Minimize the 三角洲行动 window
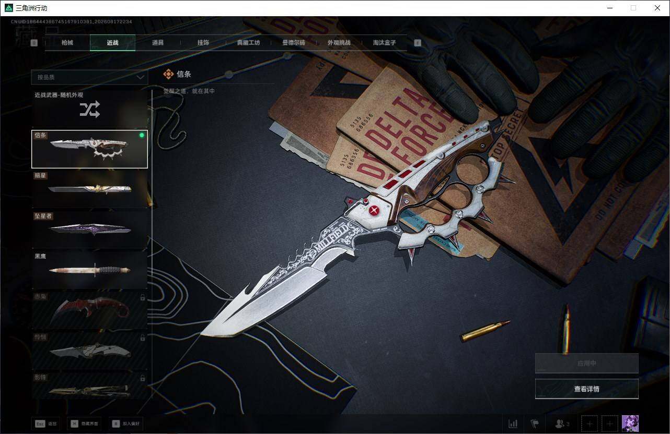This screenshot has height=434, width=670. 610,8
